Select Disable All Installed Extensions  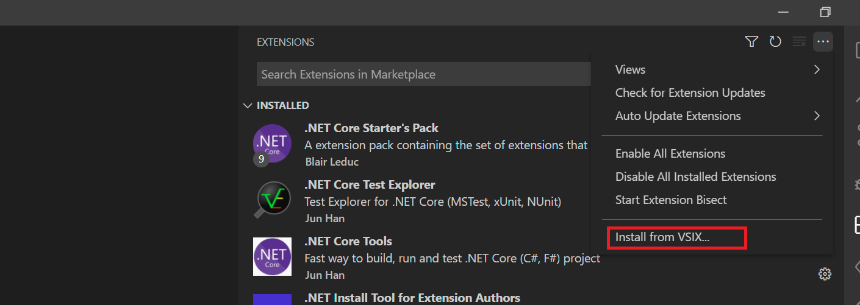click(x=695, y=177)
